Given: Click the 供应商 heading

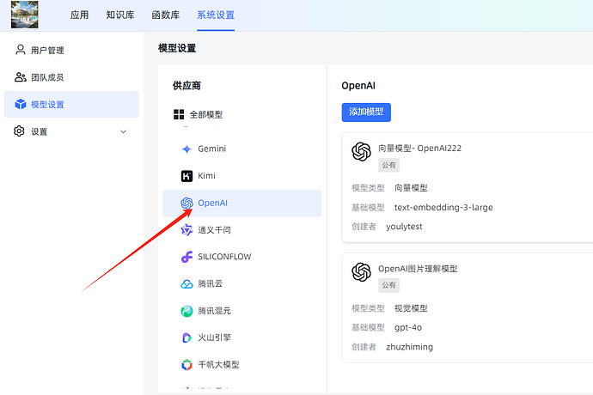Looking at the screenshot, I should pos(186,85).
